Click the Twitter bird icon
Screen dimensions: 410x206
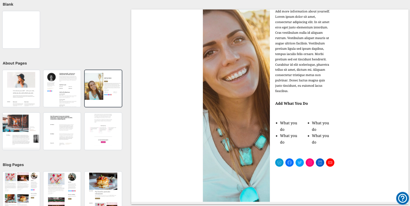(300, 162)
